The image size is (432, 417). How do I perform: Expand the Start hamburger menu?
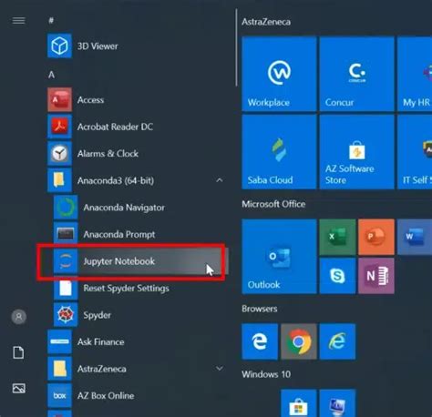pyautogui.click(x=18, y=20)
